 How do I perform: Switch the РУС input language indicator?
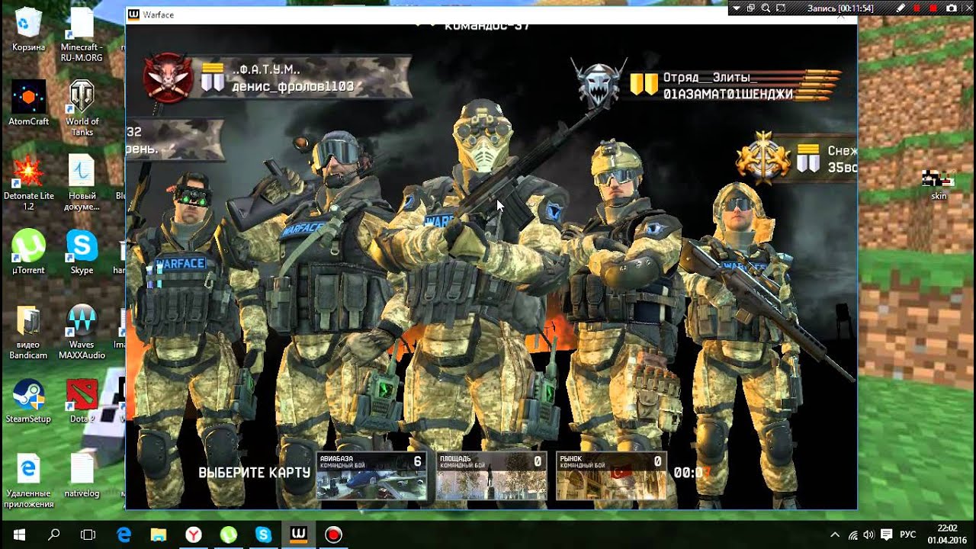pos(908,535)
